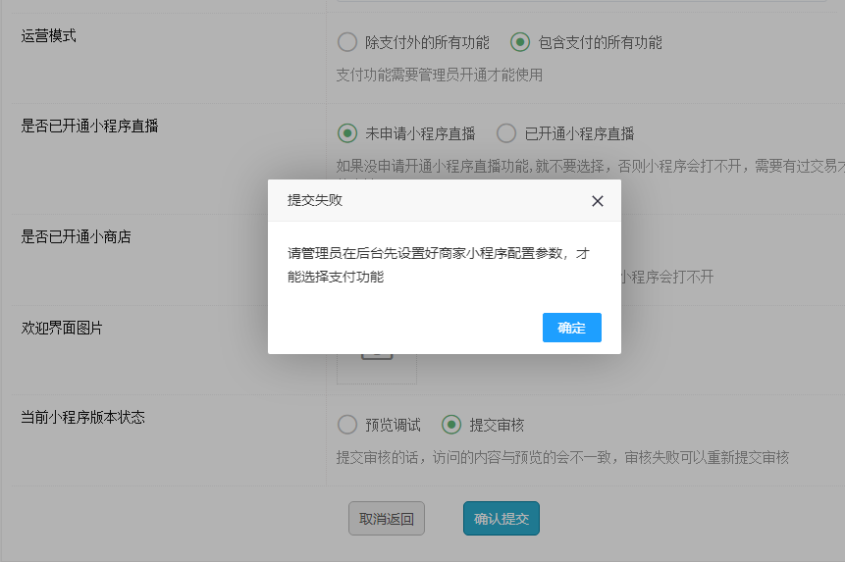Image resolution: width=845 pixels, height=562 pixels.
Task: Click the 提交失败 dialog title
Action: (315, 200)
